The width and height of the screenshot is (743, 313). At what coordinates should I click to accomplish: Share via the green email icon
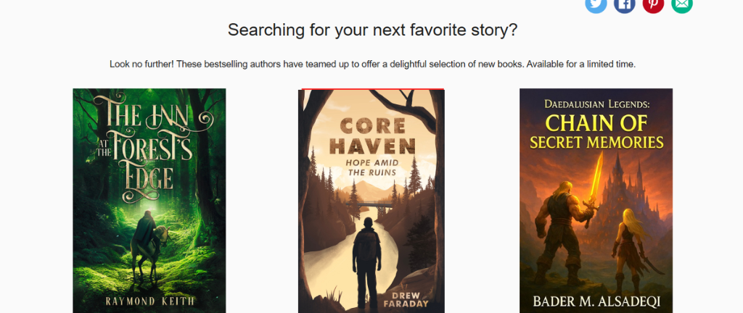[x=682, y=4]
